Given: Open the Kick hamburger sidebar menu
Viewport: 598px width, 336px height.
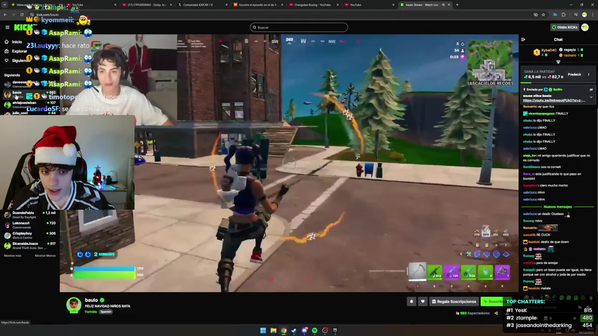Looking at the screenshot, I should pyautogui.click(x=7, y=28).
